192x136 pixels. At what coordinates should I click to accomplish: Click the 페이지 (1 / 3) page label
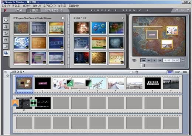pos(80,18)
